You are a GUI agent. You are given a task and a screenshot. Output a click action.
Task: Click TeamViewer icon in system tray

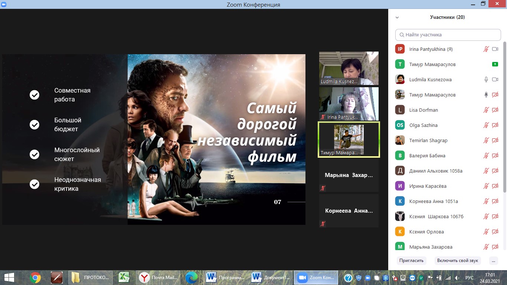412,278
